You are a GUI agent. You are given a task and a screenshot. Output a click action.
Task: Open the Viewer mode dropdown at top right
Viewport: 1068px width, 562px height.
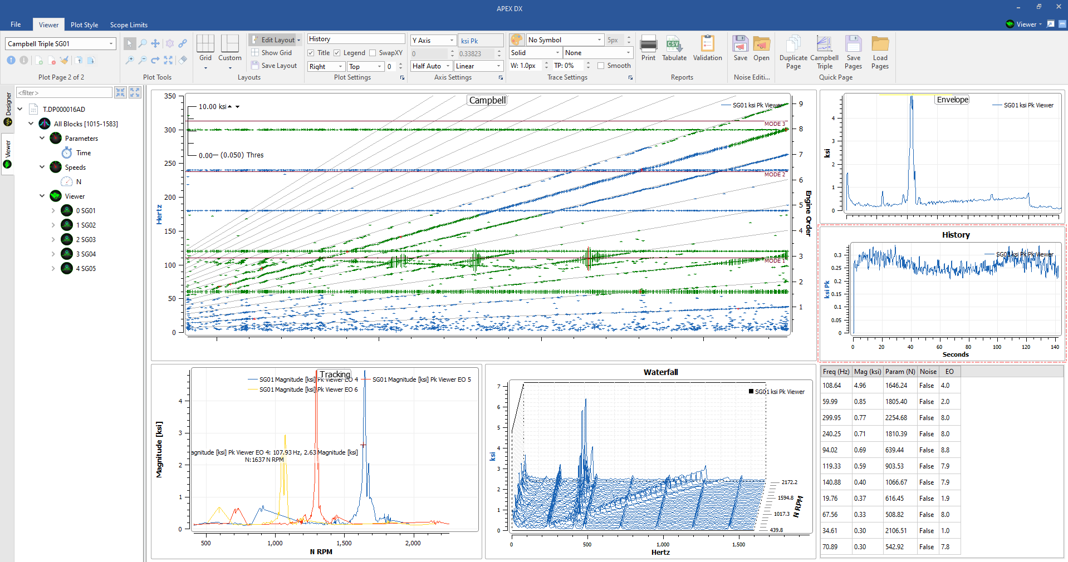1023,24
